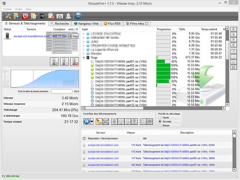Image resolution: width=240 pixels, height=180 pixels.
Task: Switch to the Recherche tab
Action: (x=60, y=24)
